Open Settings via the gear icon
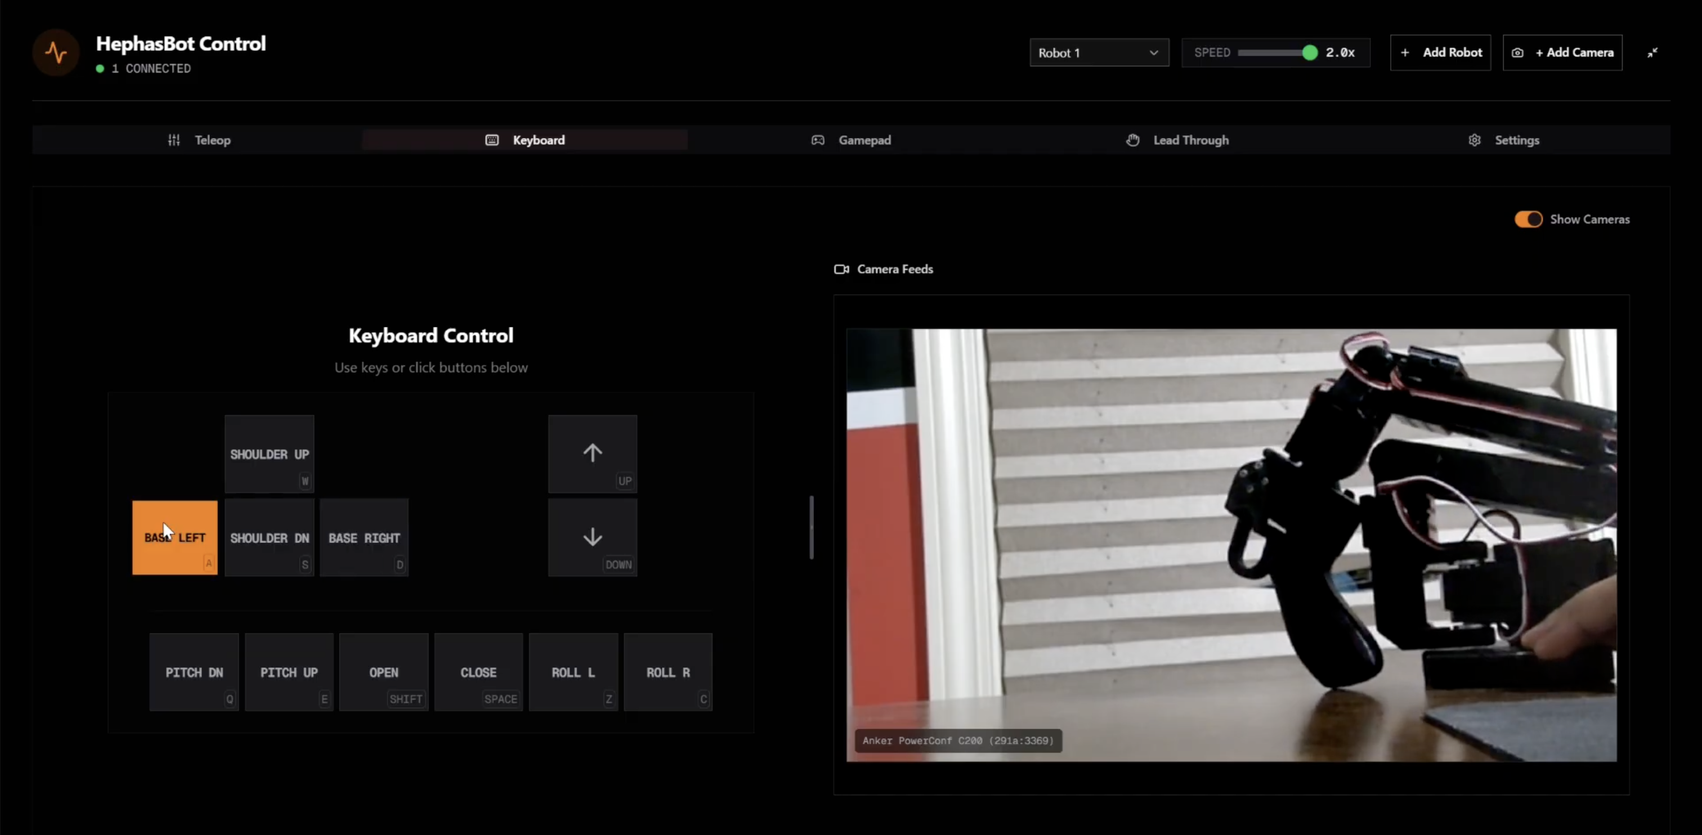 click(1475, 140)
